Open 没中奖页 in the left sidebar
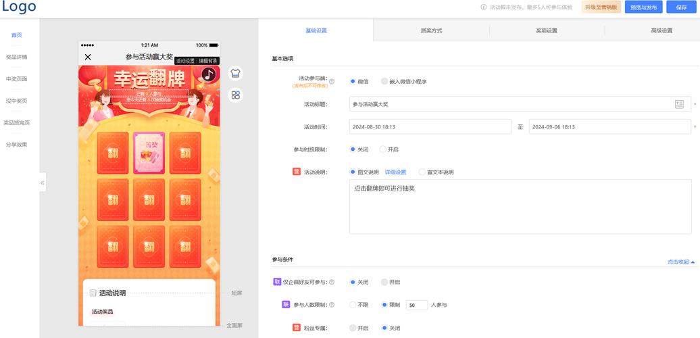Viewport: 700px width, 338px height. tap(16, 101)
